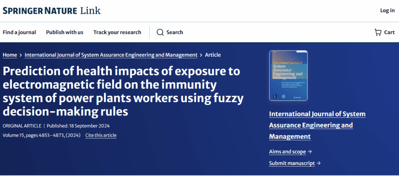
Task: Open the Find a journal menu
Action: pos(19,32)
